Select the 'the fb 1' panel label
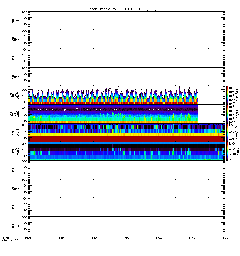This screenshot has height=256, width=240. pyautogui.click(x=15, y=207)
